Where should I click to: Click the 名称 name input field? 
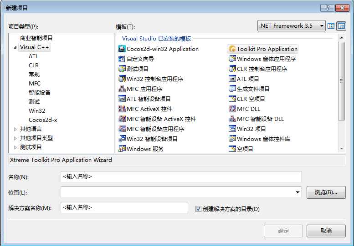click(x=181, y=176)
